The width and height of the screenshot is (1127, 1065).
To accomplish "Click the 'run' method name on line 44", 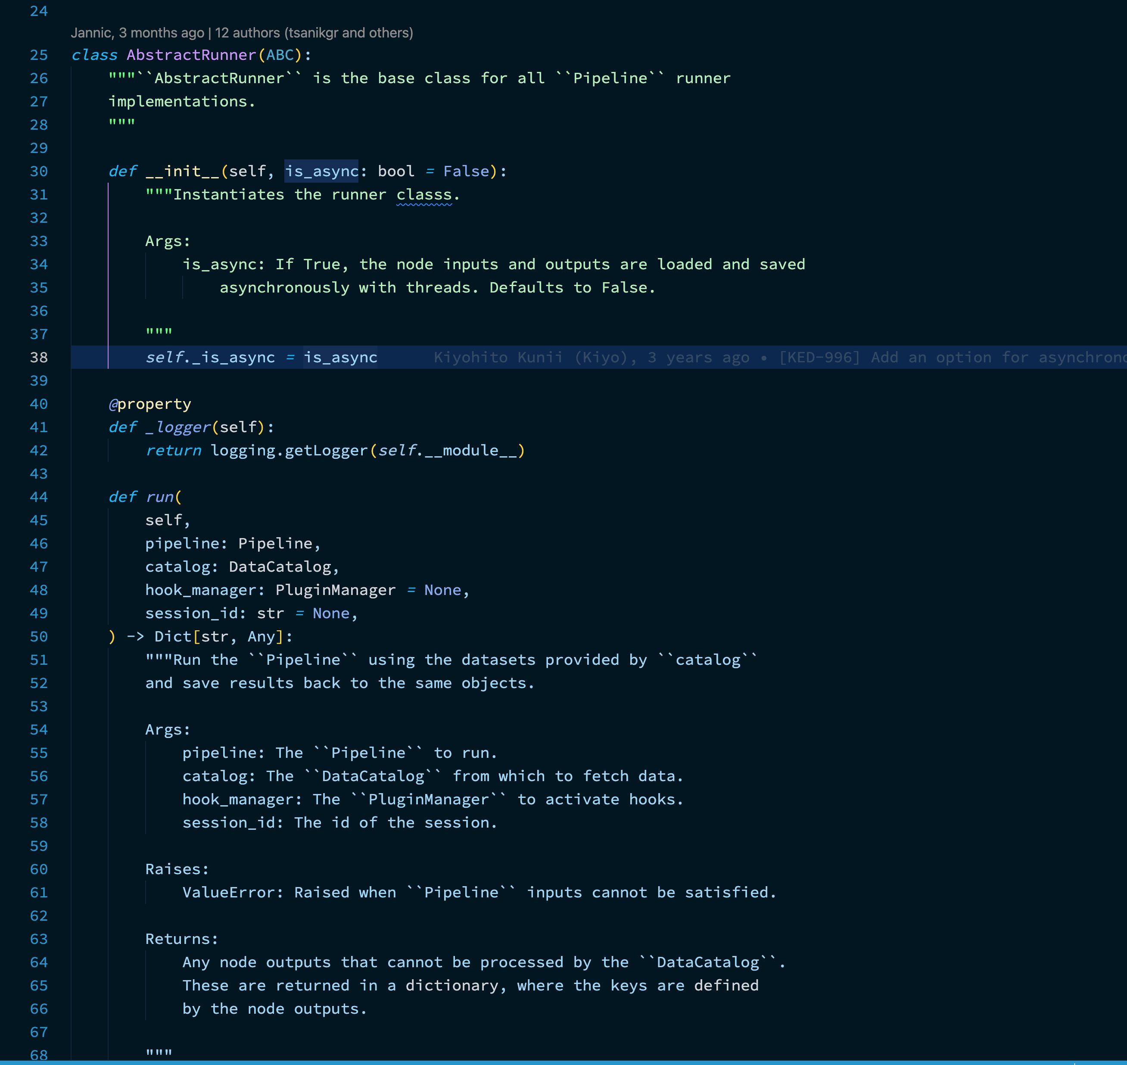I will tap(161, 496).
